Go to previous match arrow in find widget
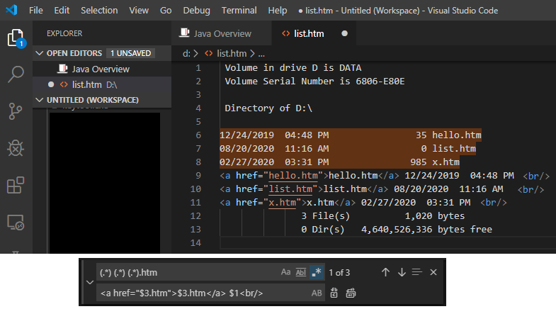Viewport: 556px width, 309px height. coord(385,272)
